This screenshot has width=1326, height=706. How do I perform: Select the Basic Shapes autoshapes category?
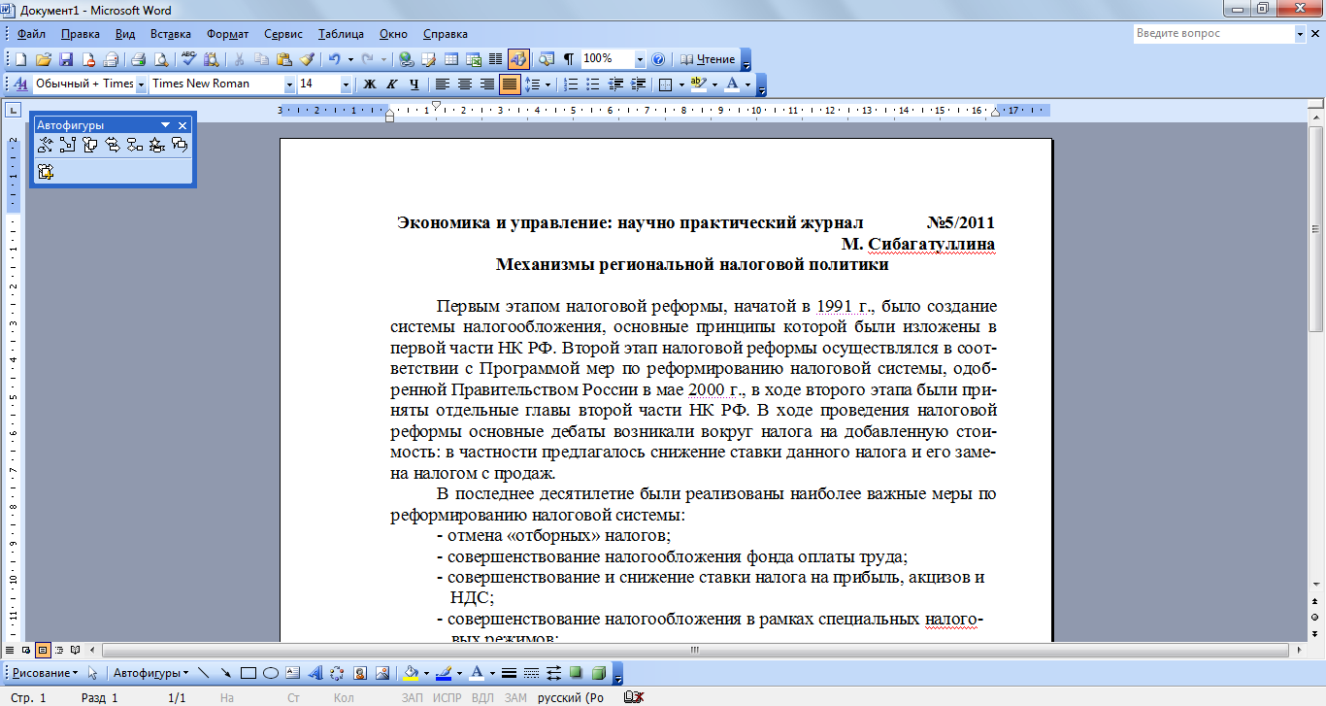click(x=89, y=145)
